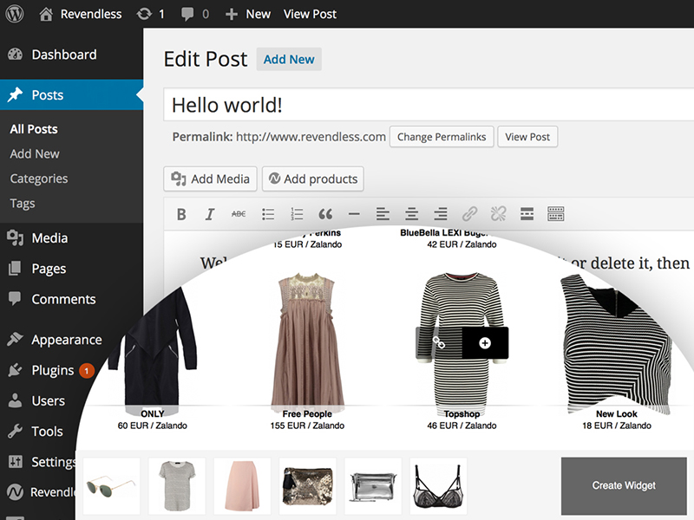This screenshot has width=694, height=520.
Task: Click the Create Widget button
Action: [x=624, y=485]
